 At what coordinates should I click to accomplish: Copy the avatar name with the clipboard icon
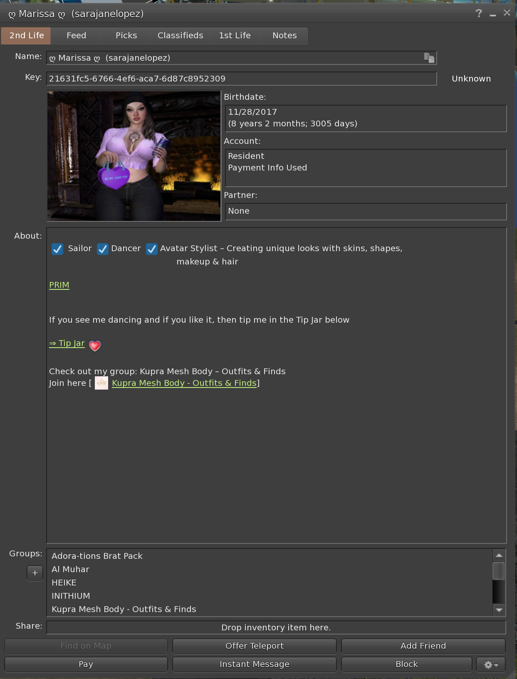coord(429,58)
